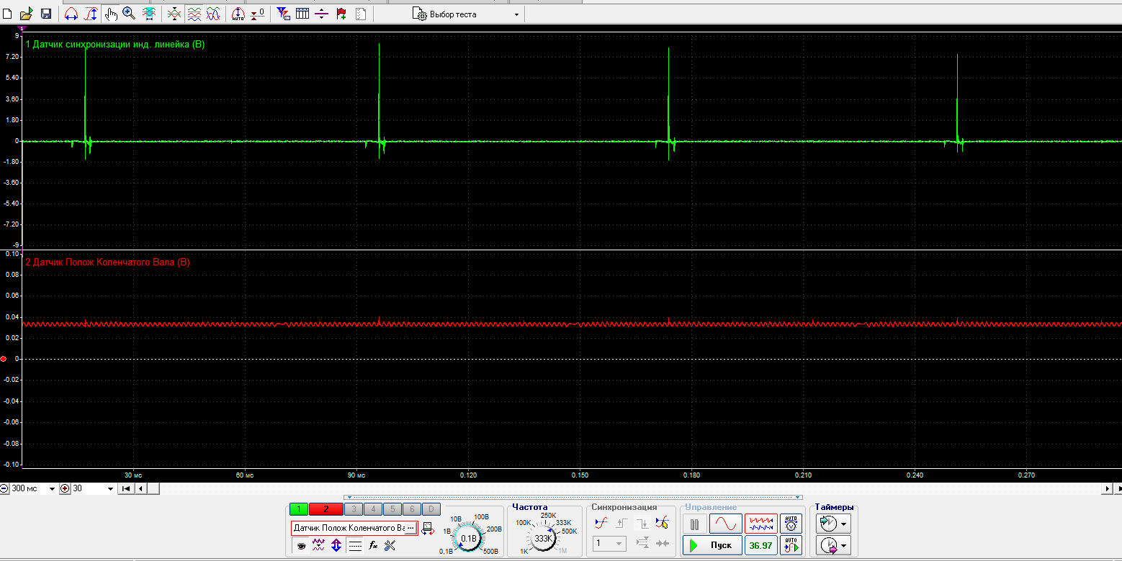This screenshot has width=1122, height=561.
Task: Open the table grid icon
Action: (302, 14)
